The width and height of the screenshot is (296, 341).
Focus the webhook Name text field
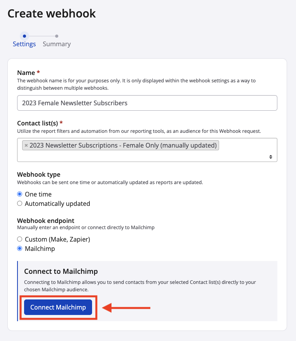(x=147, y=103)
